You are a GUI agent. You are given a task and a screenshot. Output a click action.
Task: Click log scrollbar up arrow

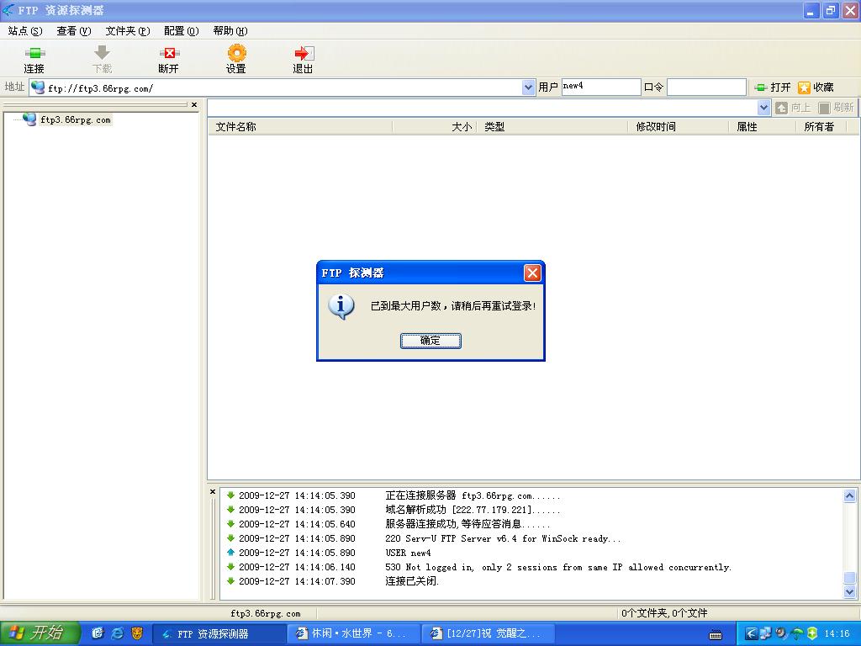pos(849,496)
